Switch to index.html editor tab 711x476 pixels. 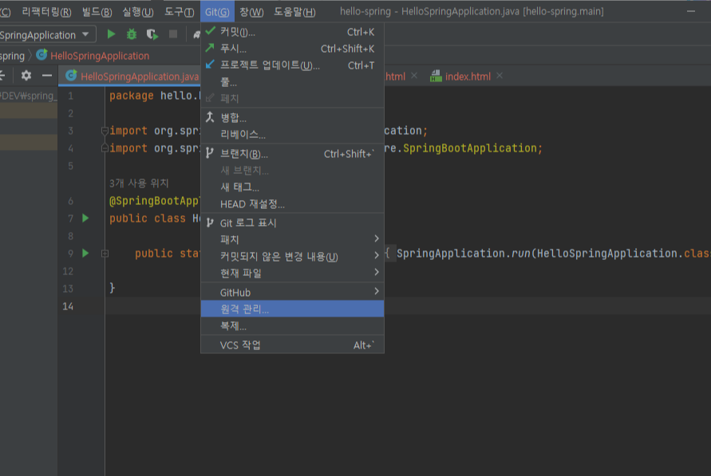[468, 76]
